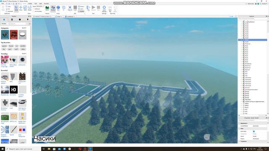Switch to the LocalScript document tab

(70, 16)
